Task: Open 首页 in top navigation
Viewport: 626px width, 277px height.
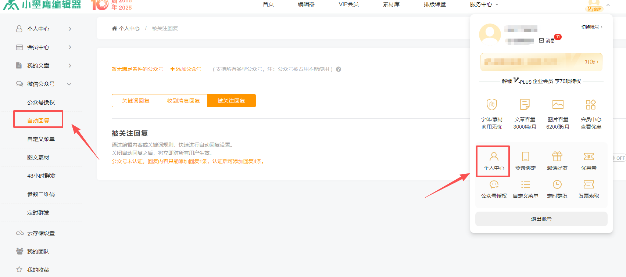Action: click(x=268, y=4)
